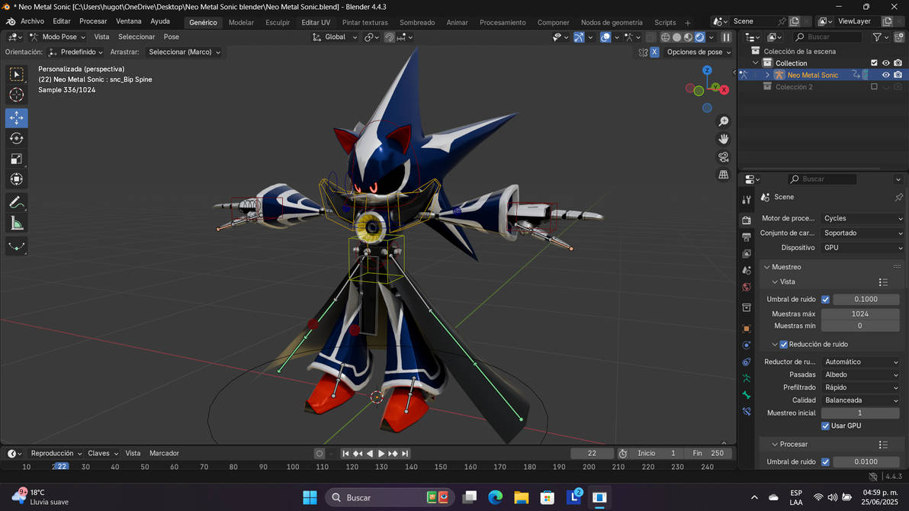
Task: Click the viewport zoom magnifier icon
Action: pyautogui.click(x=724, y=121)
